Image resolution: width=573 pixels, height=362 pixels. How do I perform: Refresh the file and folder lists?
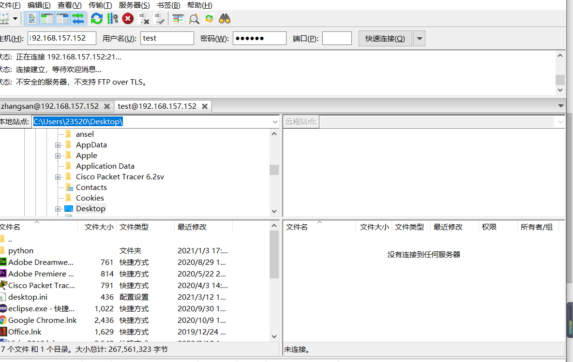pyautogui.click(x=97, y=19)
